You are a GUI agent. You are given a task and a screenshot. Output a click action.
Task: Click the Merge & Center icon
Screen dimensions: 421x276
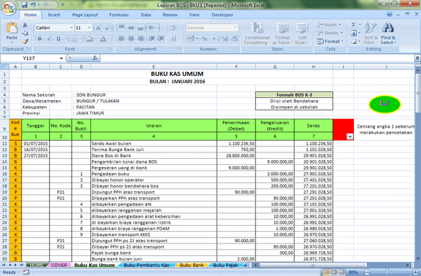point(173,39)
